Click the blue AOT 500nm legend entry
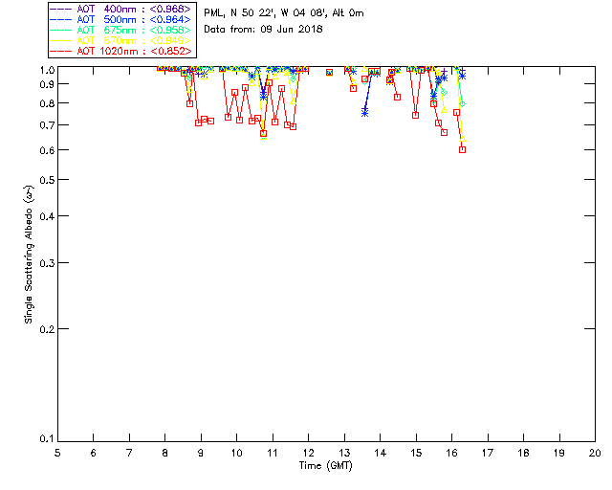The image size is (612, 490). (121, 19)
